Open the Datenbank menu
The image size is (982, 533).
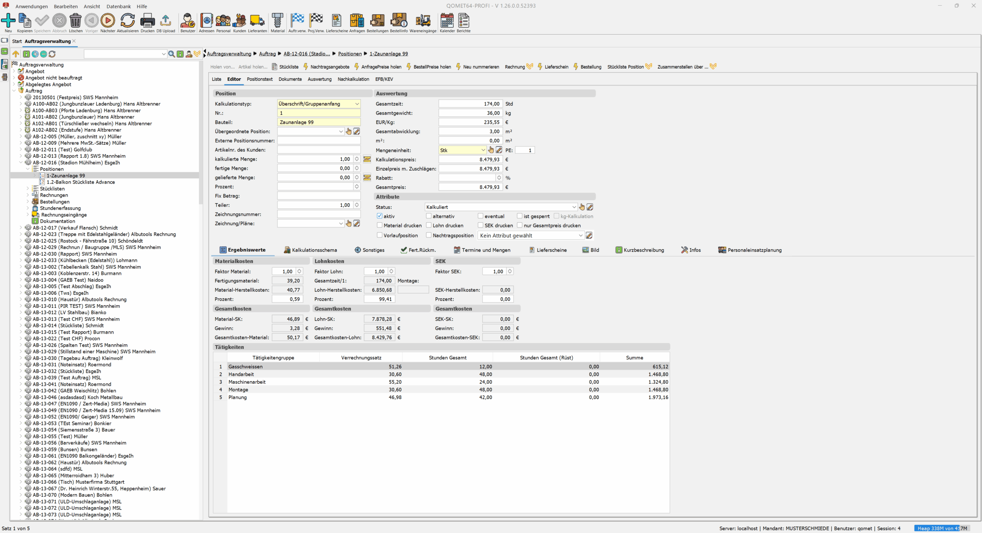(x=119, y=6)
